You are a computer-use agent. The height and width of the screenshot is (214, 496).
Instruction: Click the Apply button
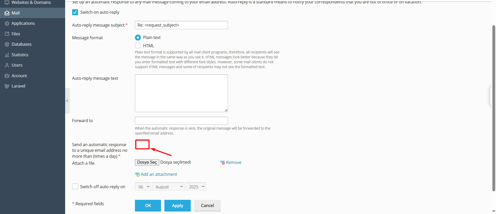[x=178, y=205]
